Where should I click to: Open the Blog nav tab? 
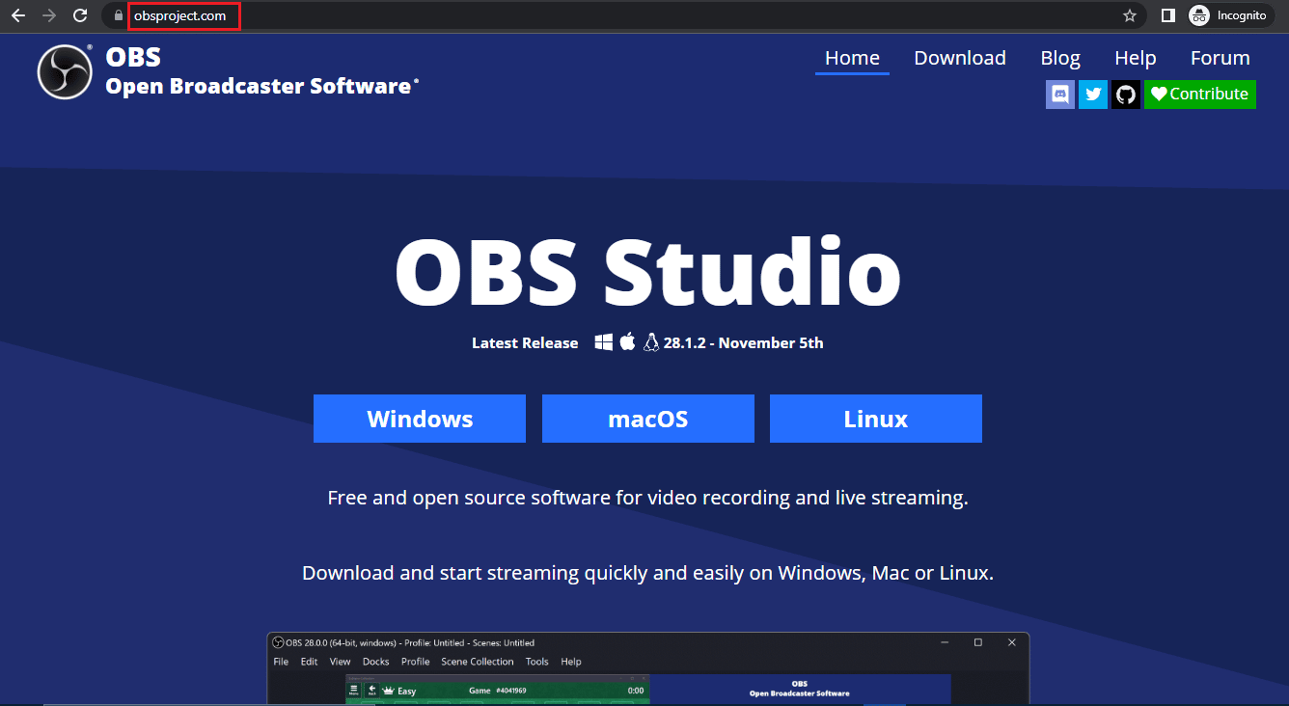coord(1060,58)
